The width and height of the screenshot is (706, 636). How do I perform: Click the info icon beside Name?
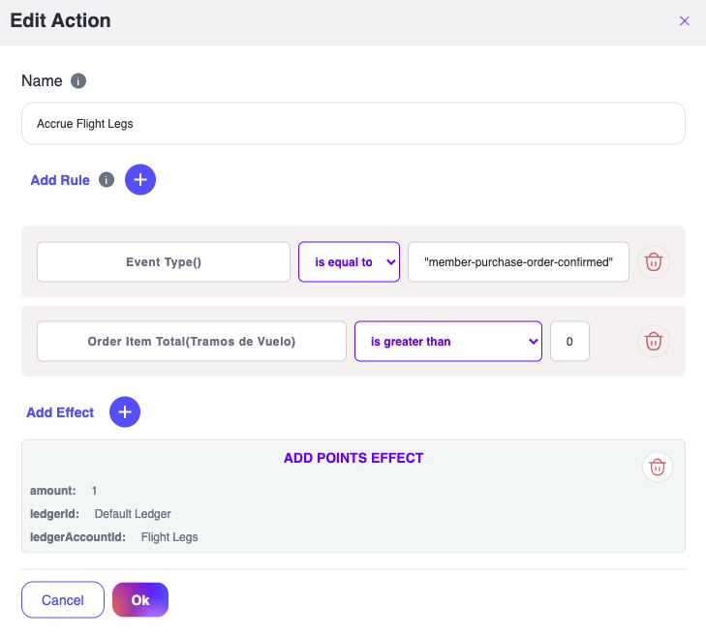click(x=78, y=81)
